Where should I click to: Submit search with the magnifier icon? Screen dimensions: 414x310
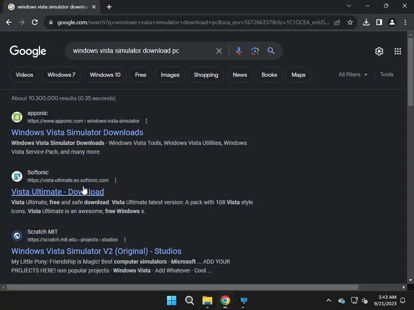271,50
